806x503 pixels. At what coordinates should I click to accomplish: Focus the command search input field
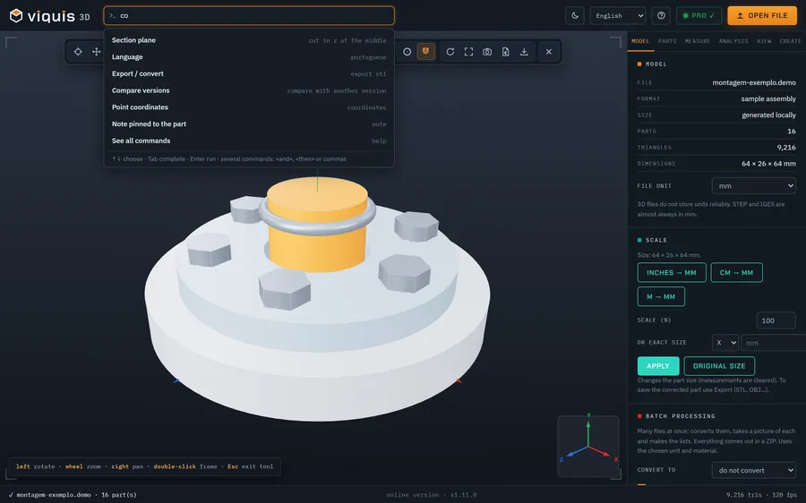(x=249, y=15)
